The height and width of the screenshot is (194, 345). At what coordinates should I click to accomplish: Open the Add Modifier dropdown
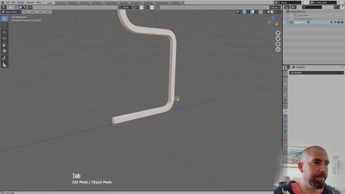pyautogui.click(x=316, y=73)
